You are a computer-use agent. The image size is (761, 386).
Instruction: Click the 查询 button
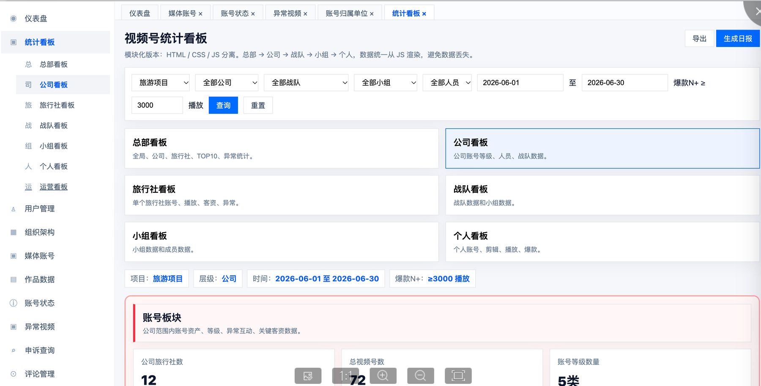pos(223,105)
